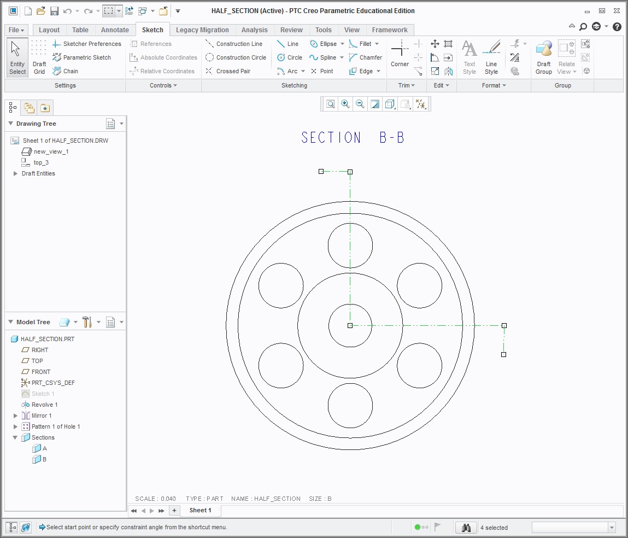The width and height of the screenshot is (628, 538).
Task: Click the Mirror edit icon
Action: pyautogui.click(x=448, y=71)
